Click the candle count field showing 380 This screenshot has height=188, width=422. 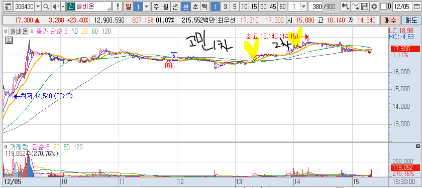[315, 7]
